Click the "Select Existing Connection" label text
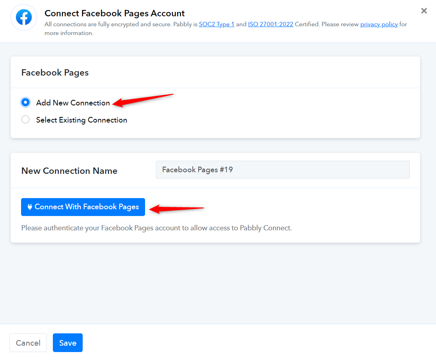This screenshot has width=436, height=360. [x=81, y=120]
